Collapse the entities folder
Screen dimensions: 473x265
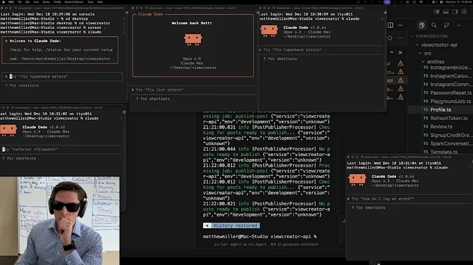coord(423,62)
